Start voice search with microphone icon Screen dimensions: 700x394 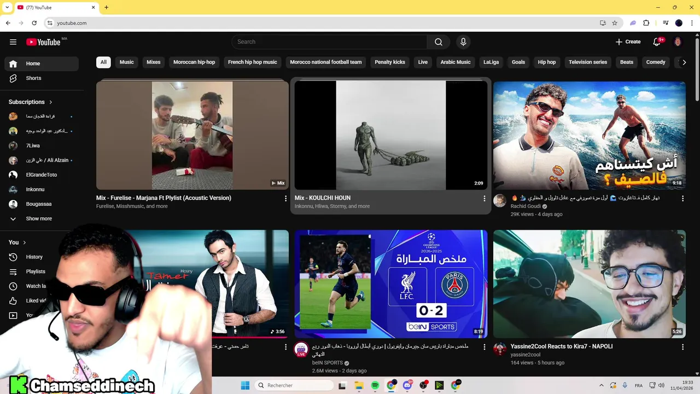(463, 42)
